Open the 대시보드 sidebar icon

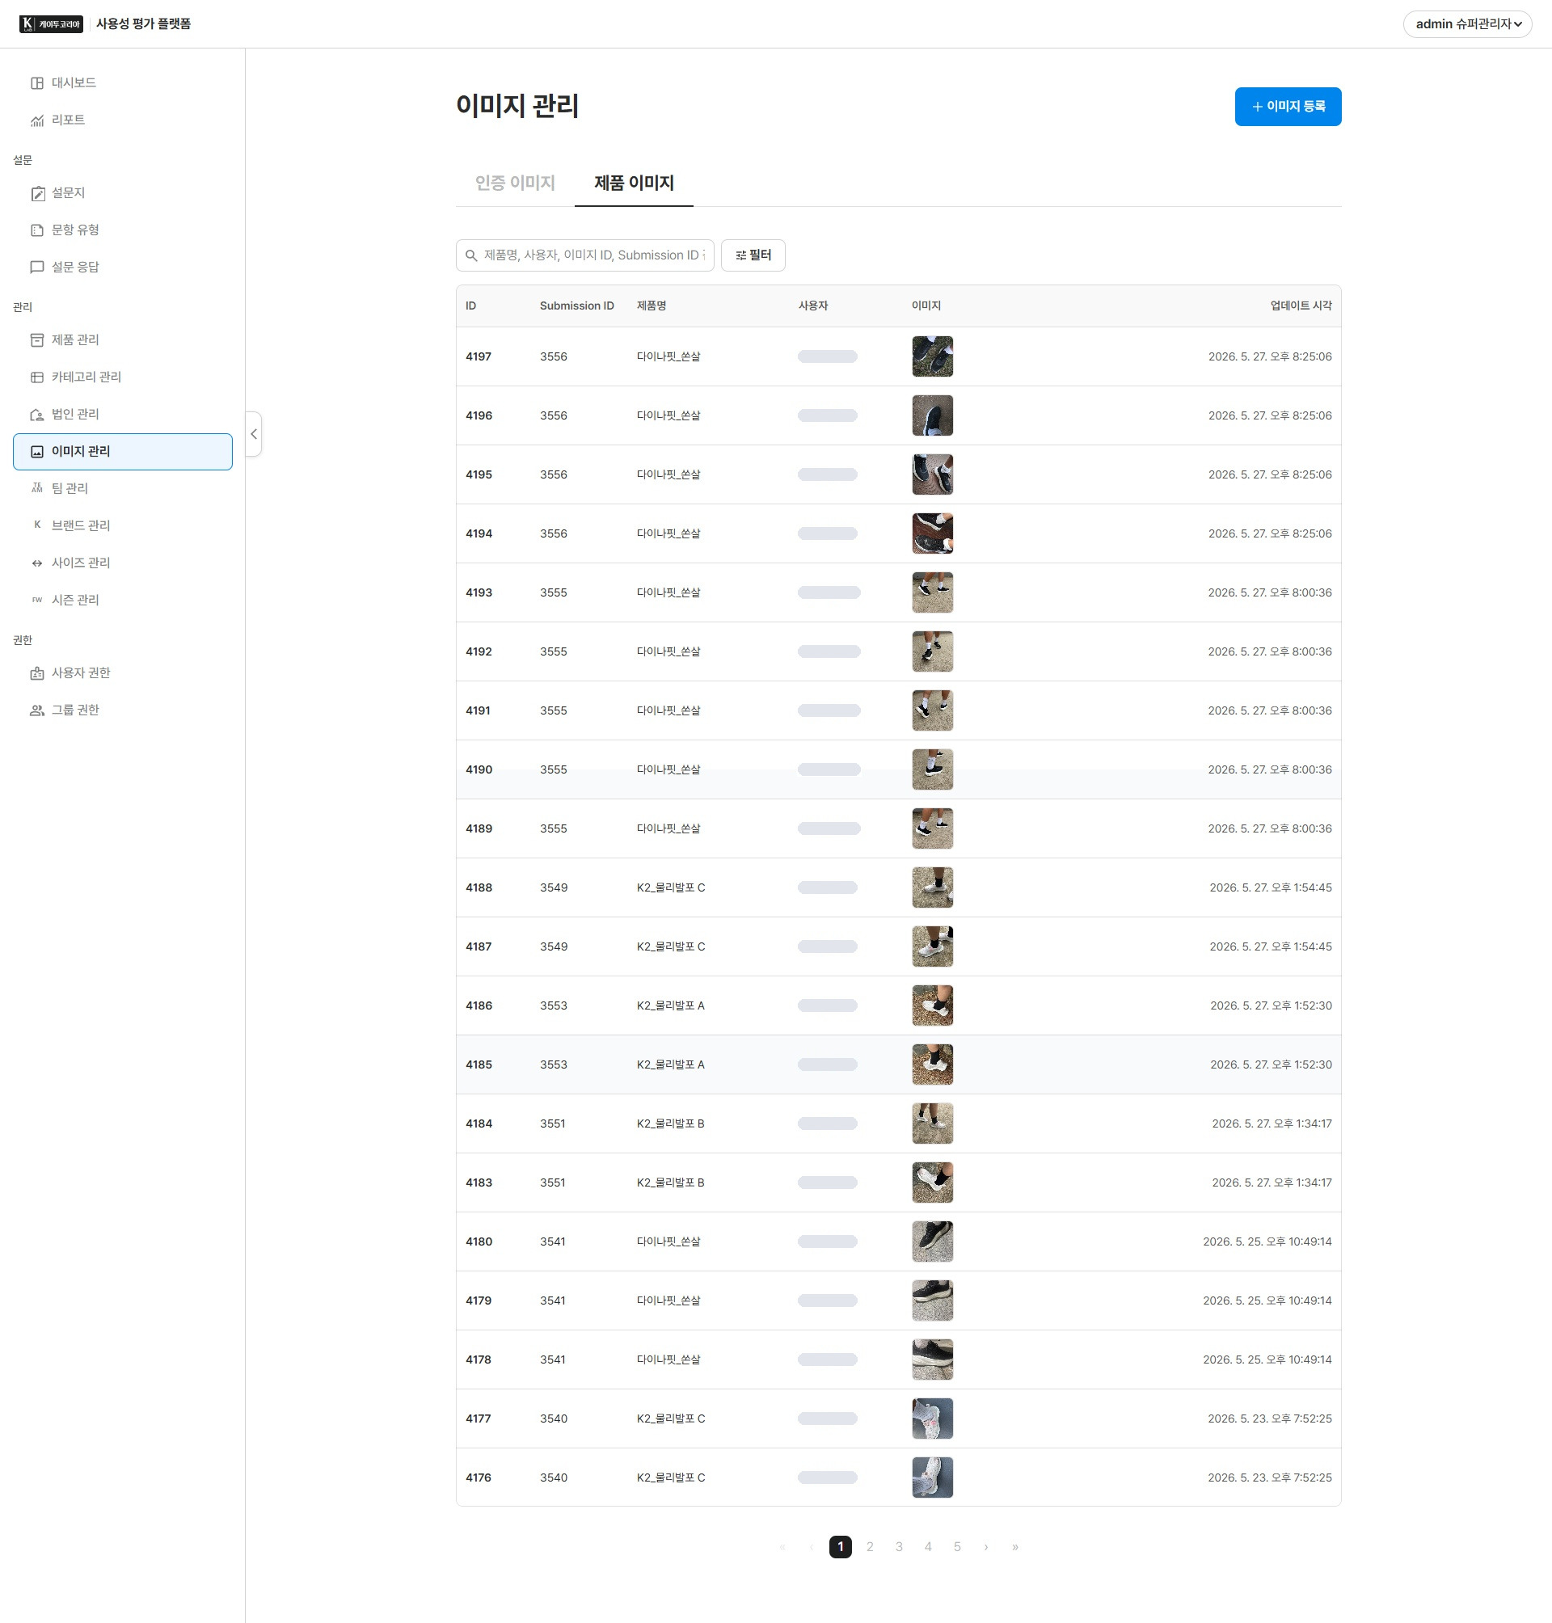point(37,82)
